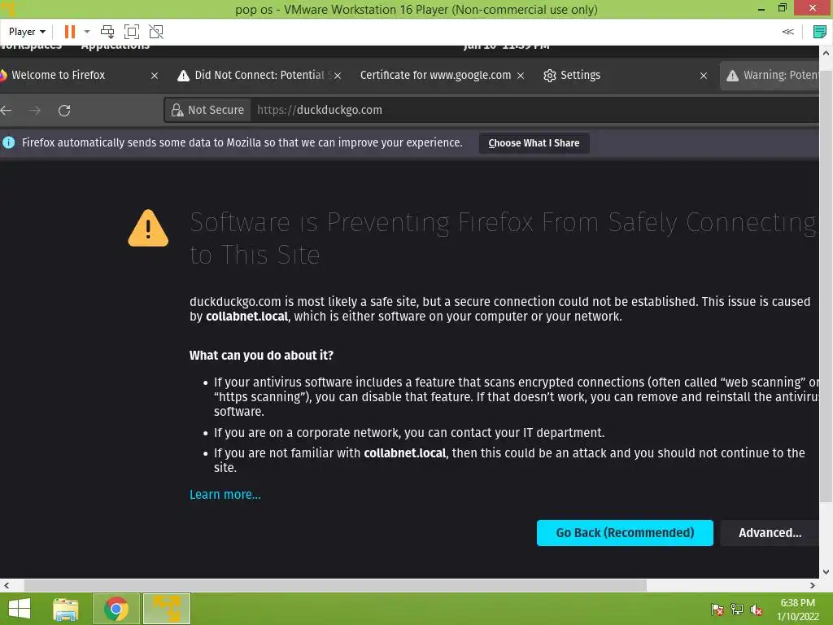Viewport: 833px width, 625px height.
Task: Open the Player menu in VMware
Action: point(27,32)
